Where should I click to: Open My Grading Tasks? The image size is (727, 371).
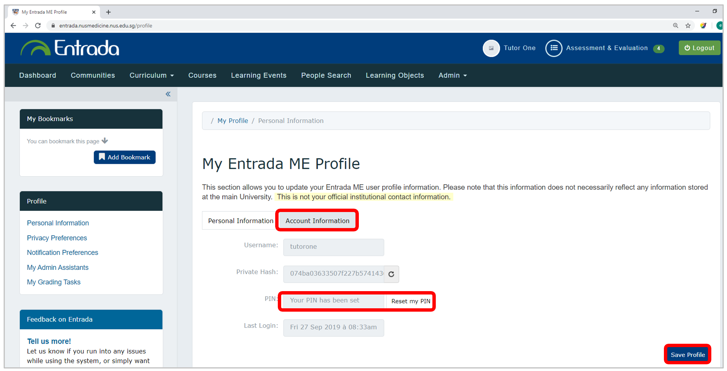[53, 282]
